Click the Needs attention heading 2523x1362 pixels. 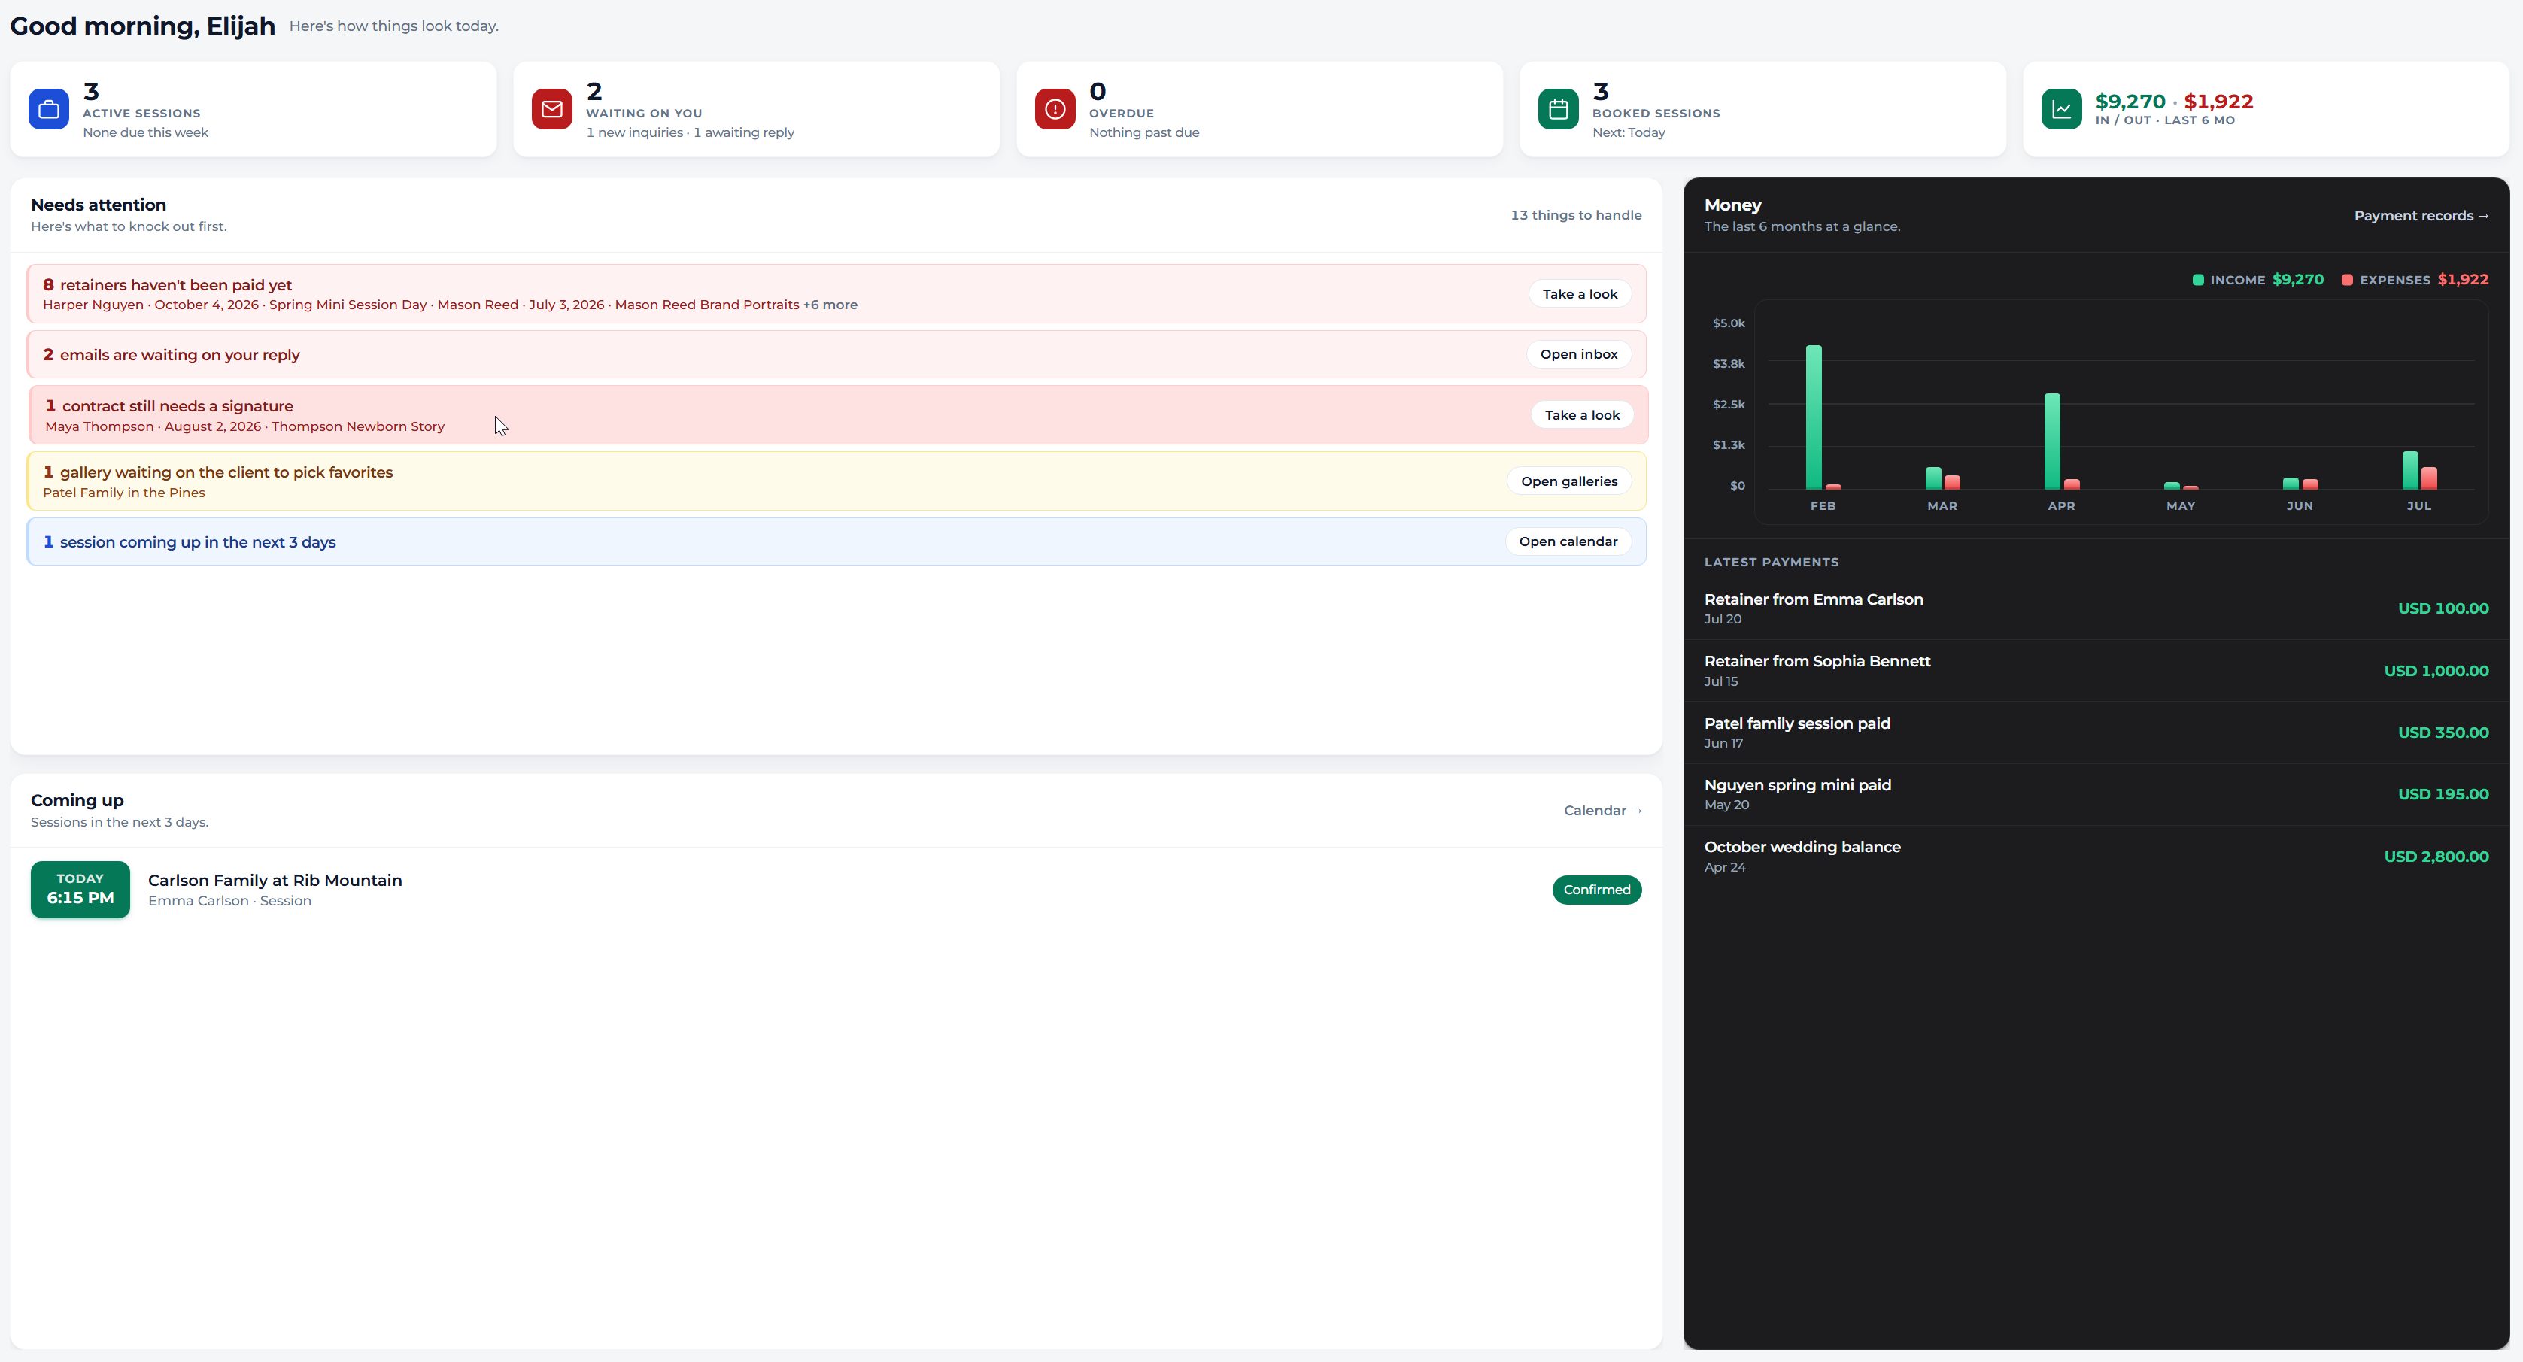[99, 205]
